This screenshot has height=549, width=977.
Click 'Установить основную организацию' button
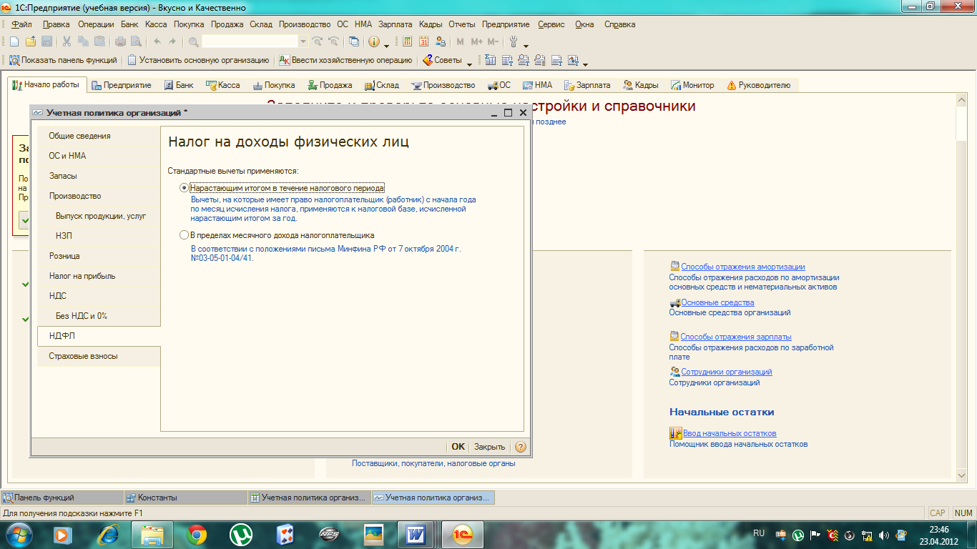[x=198, y=60]
